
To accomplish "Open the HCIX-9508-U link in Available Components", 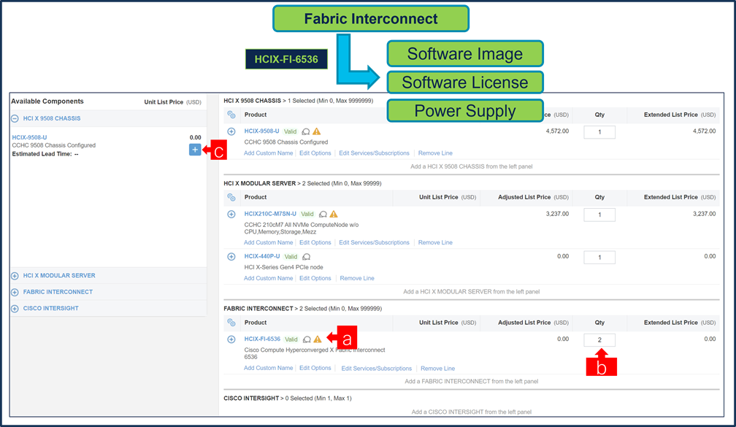I will [29, 137].
